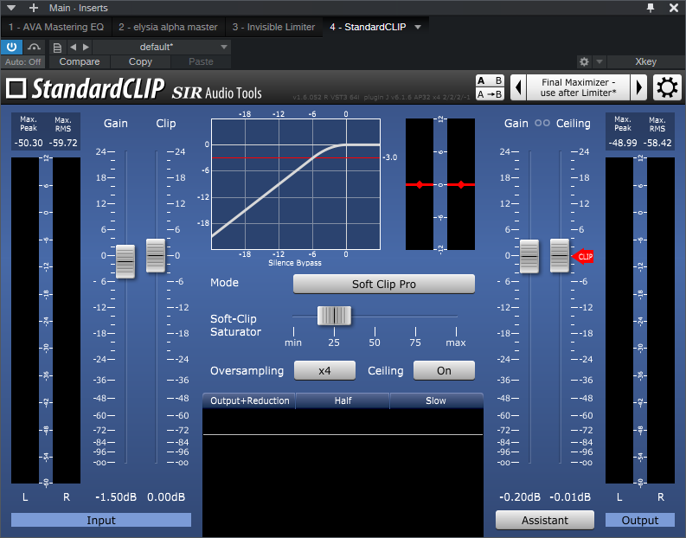Select preset slot B
The image size is (686, 538).
498,81
